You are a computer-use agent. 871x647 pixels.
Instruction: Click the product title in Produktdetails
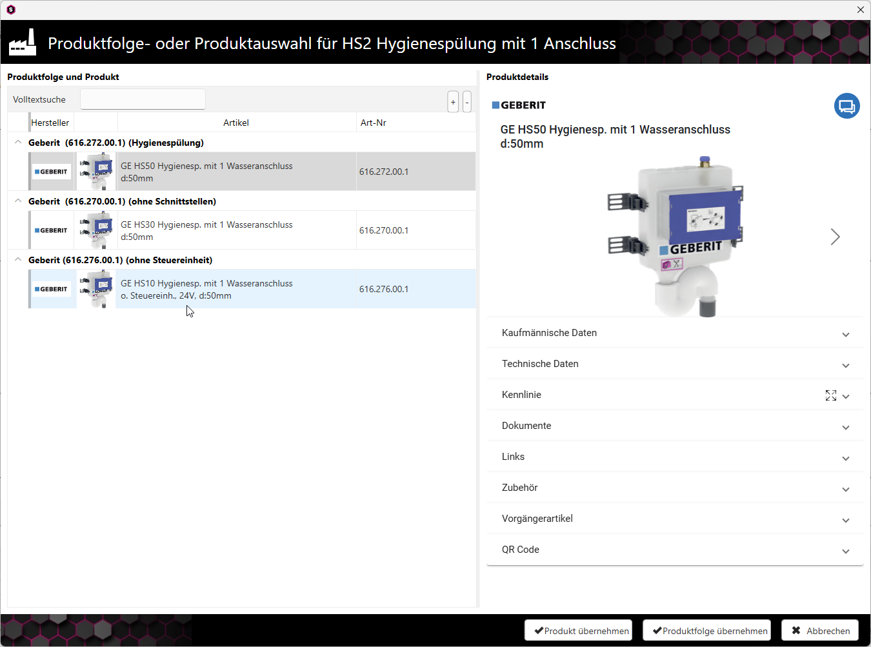point(616,136)
